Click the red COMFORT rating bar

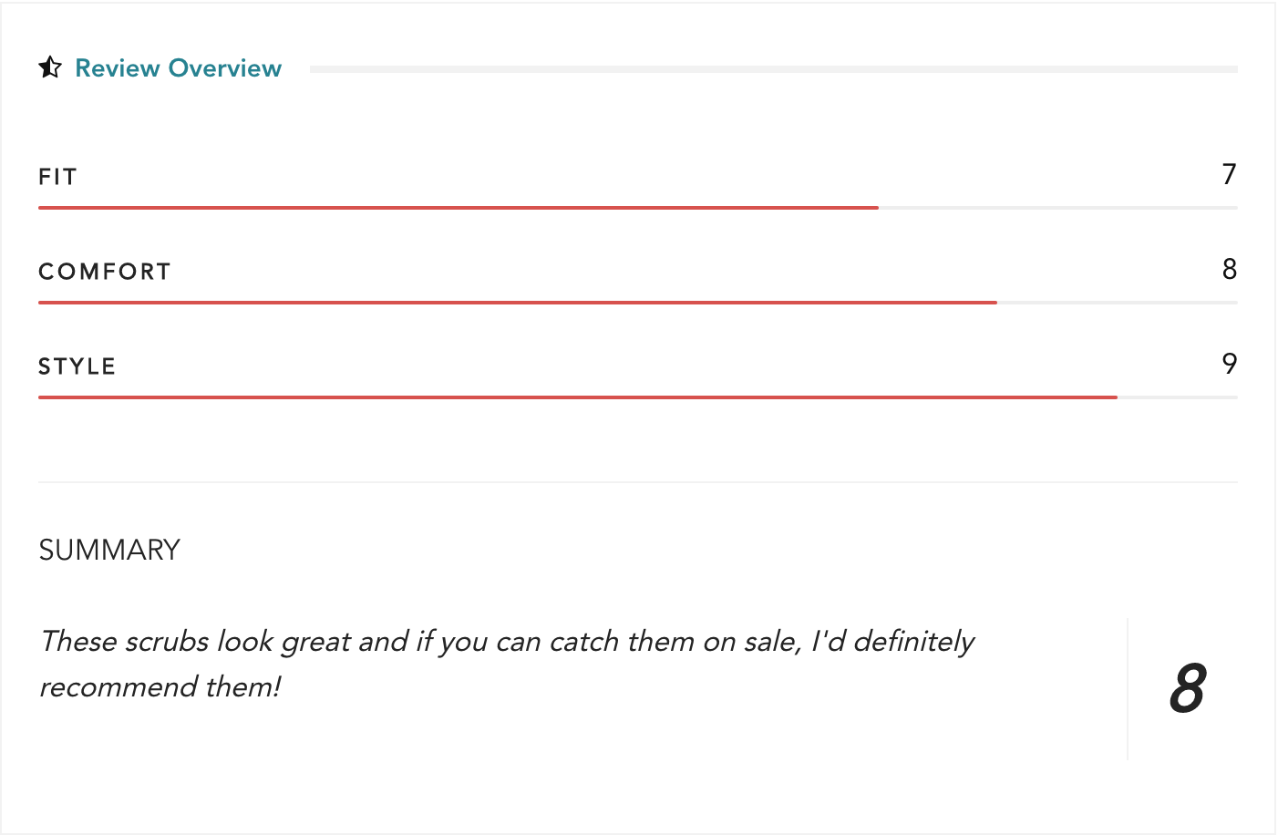click(518, 303)
